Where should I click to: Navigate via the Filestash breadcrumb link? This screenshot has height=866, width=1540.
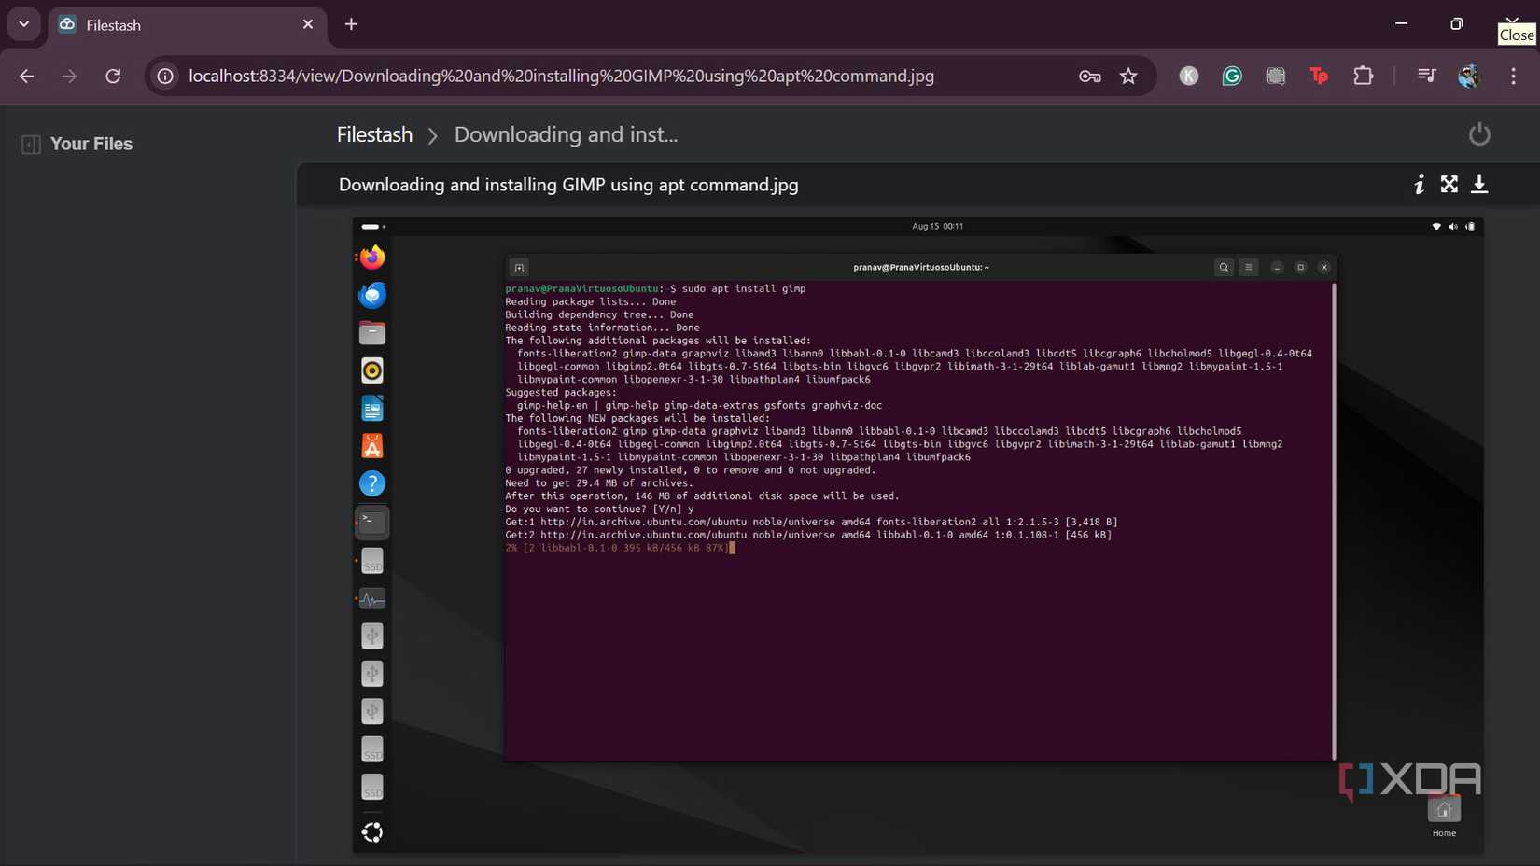[x=373, y=134]
